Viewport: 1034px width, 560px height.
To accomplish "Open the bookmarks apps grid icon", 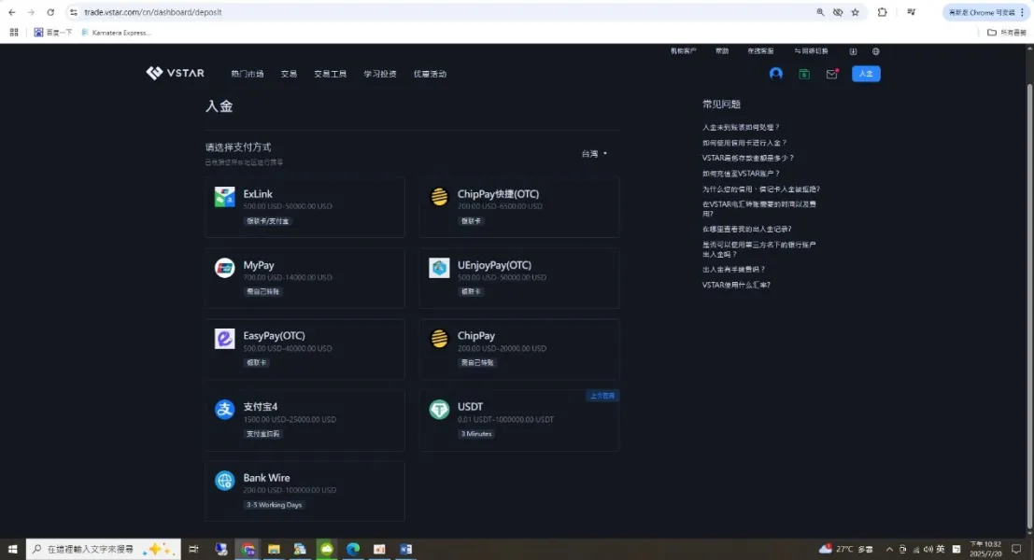I will [14, 33].
